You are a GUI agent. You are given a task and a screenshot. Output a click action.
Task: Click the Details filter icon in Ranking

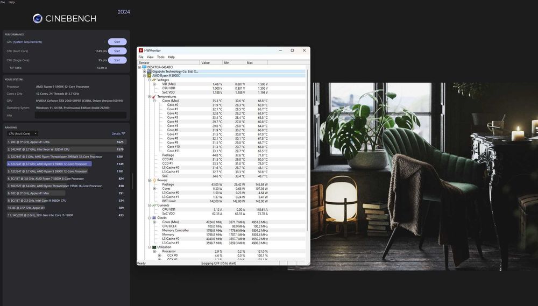[123, 133]
